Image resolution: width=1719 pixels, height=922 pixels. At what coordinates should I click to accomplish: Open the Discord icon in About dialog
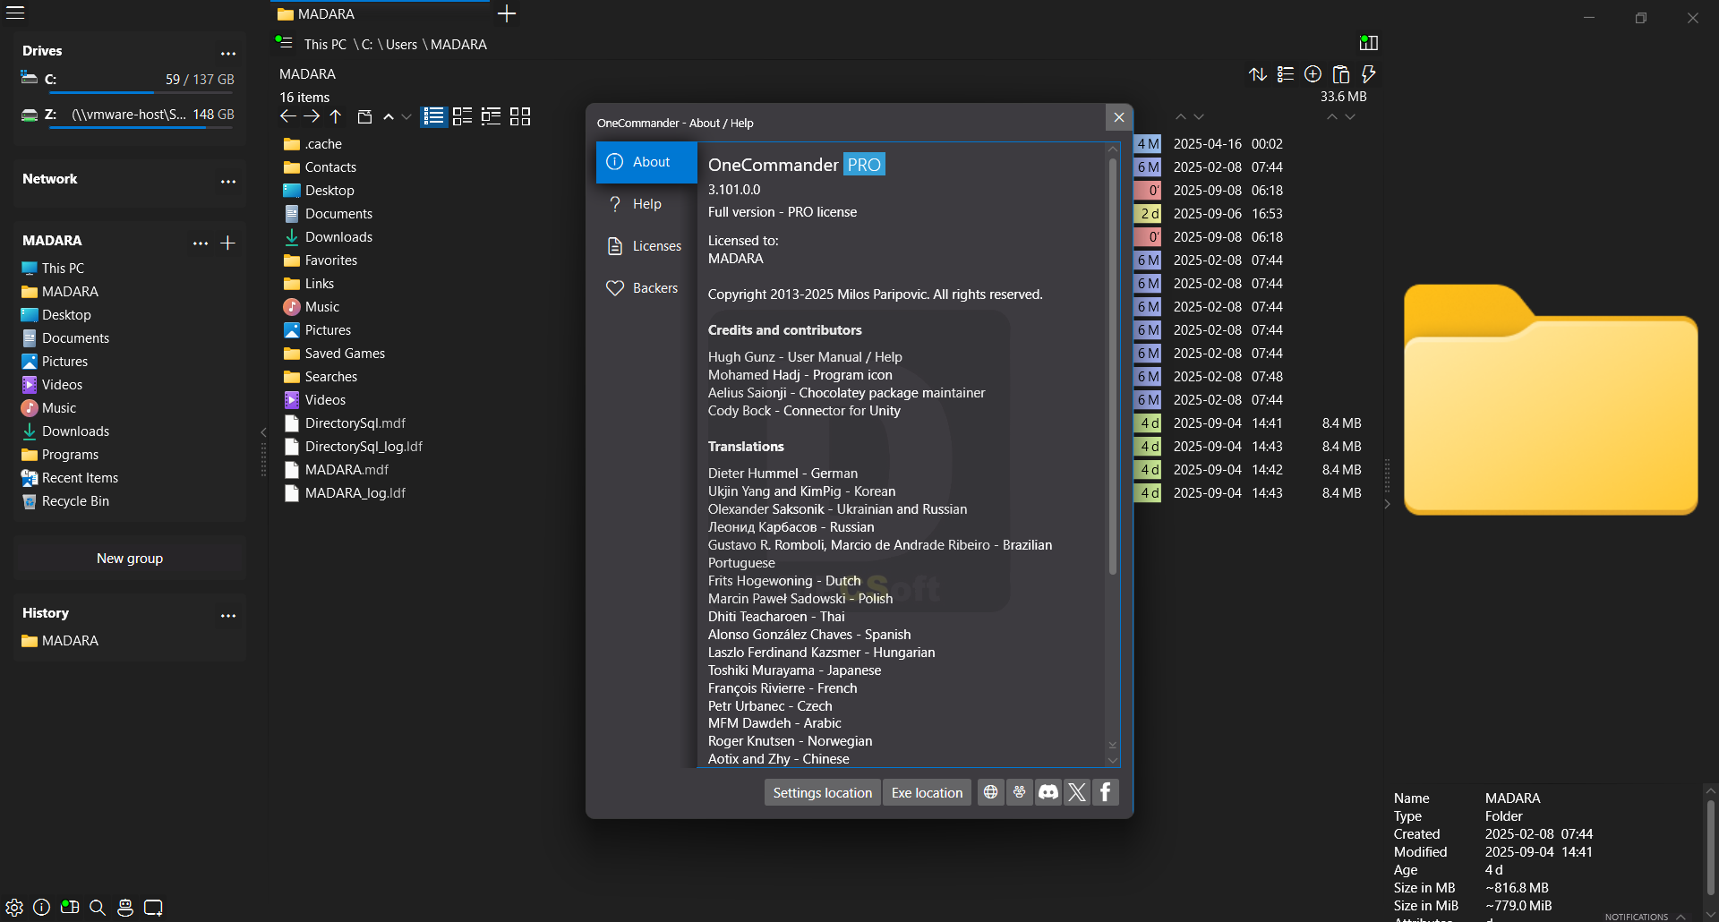[1048, 792]
